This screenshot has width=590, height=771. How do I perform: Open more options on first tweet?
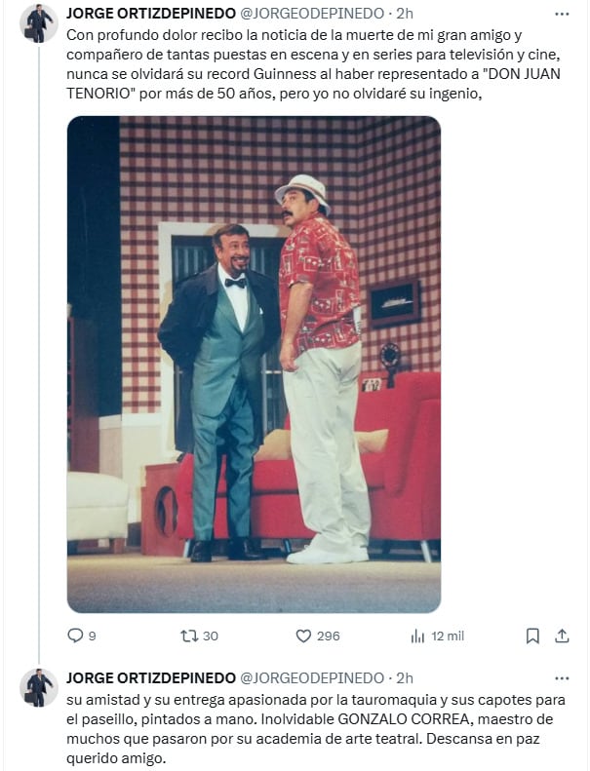coord(562,15)
